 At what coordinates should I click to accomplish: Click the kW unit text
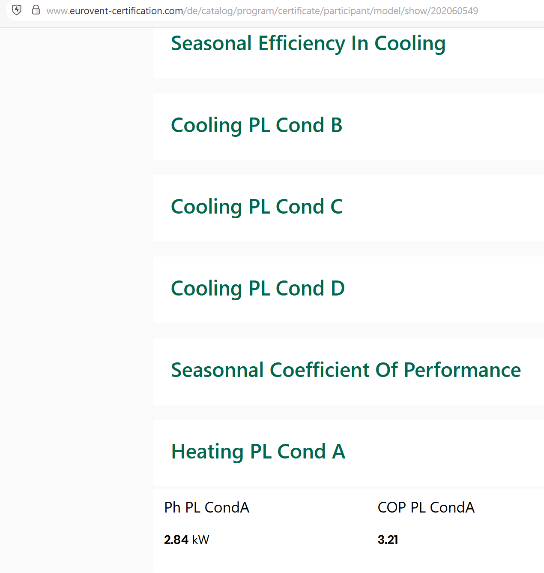click(x=200, y=540)
